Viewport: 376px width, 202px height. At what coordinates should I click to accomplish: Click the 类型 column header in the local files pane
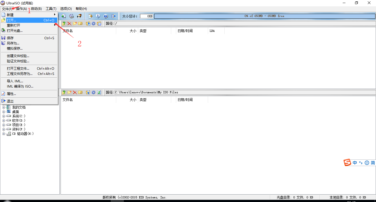154,100
